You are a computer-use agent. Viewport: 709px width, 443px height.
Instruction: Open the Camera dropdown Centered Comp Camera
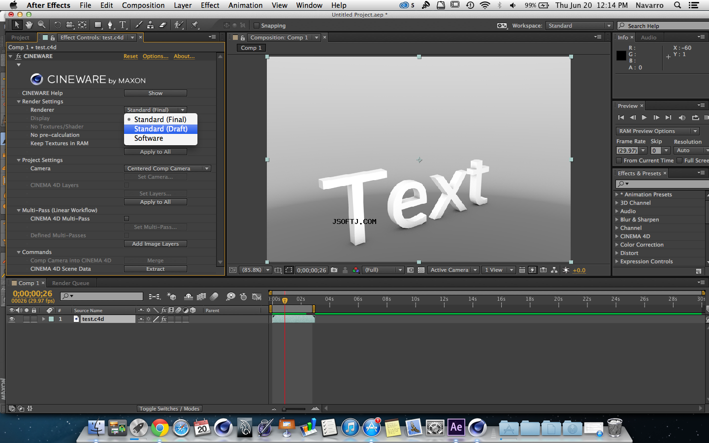point(168,168)
